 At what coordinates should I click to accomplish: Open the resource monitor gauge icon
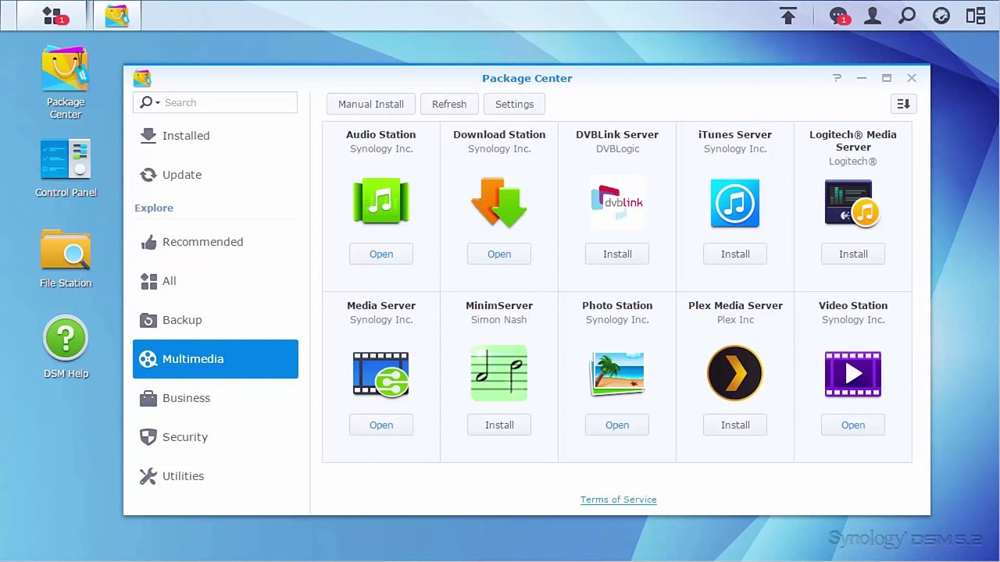[x=941, y=16]
